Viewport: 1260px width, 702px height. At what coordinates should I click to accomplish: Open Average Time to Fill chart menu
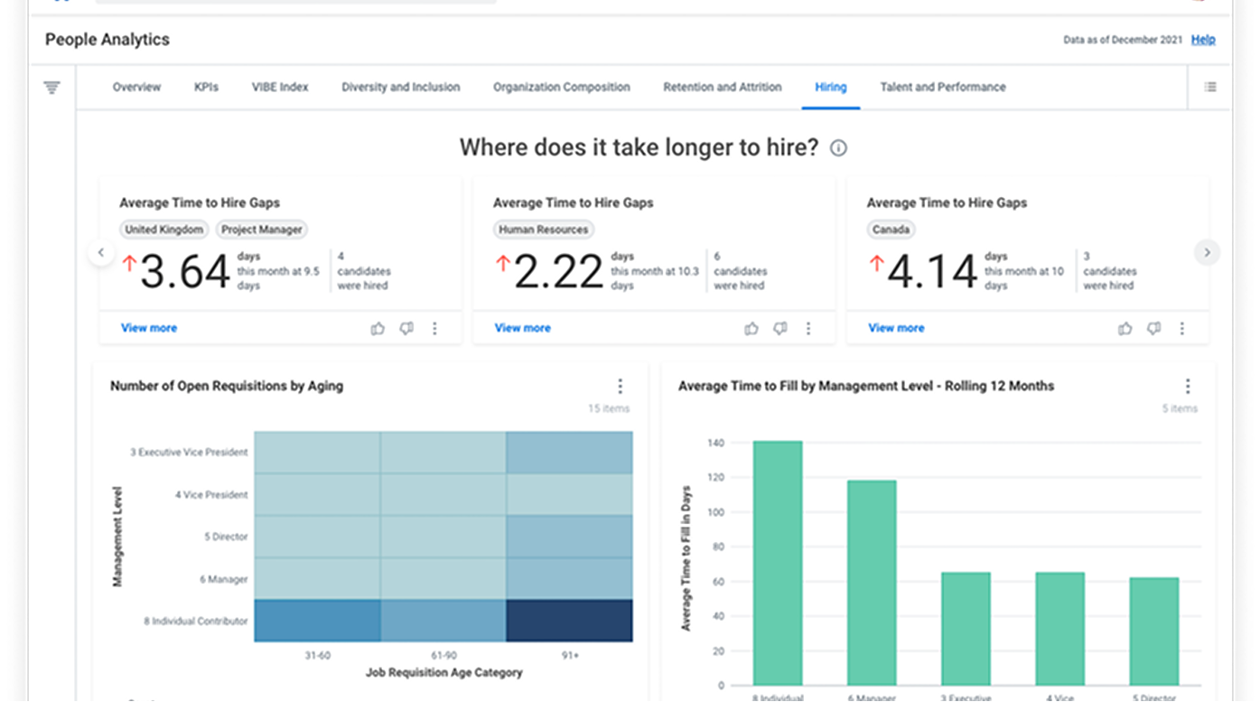click(x=1188, y=387)
